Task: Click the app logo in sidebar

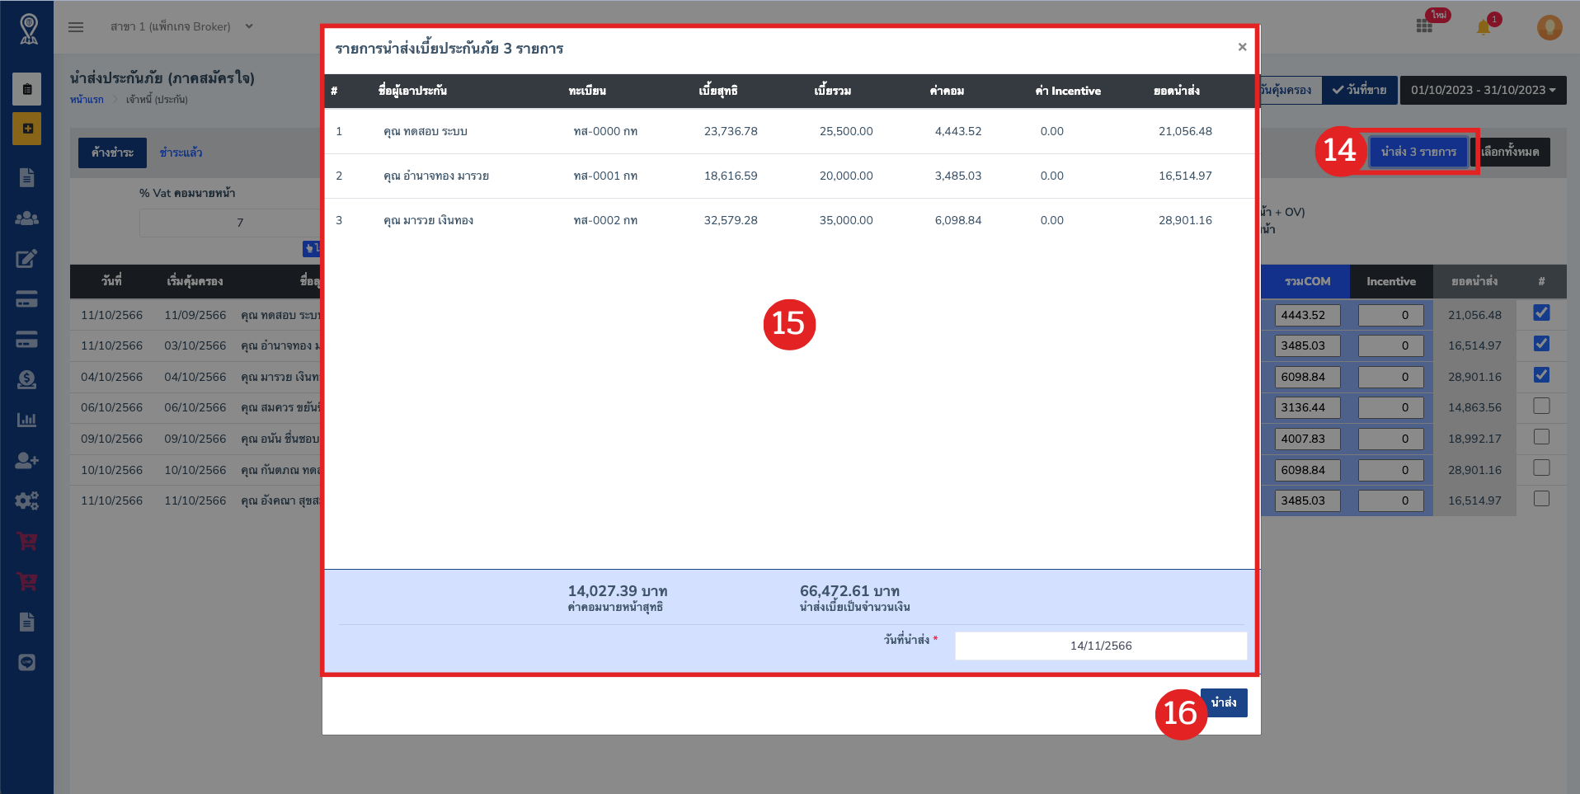Action: 28,29
